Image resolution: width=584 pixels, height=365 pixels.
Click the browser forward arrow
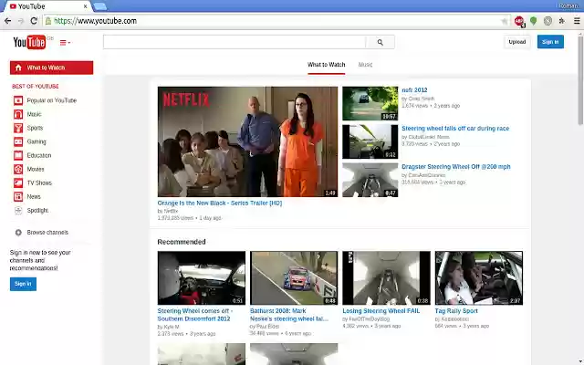(21, 21)
